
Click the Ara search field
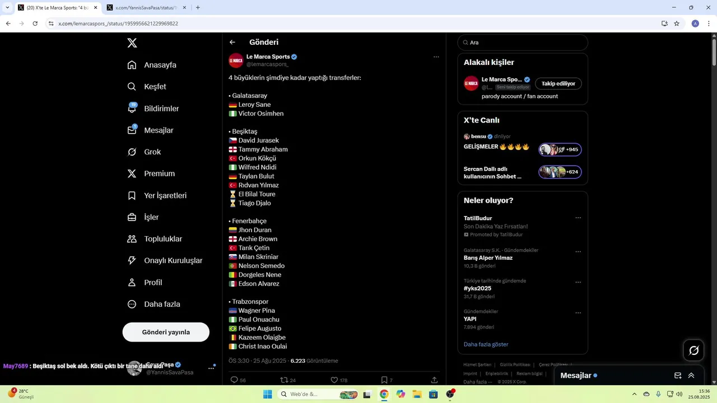tap(523, 43)
